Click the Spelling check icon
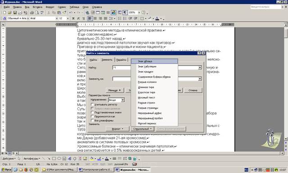The width and height of the screenshot is (288, 173). pyautogui.click(x=42, y=13)
